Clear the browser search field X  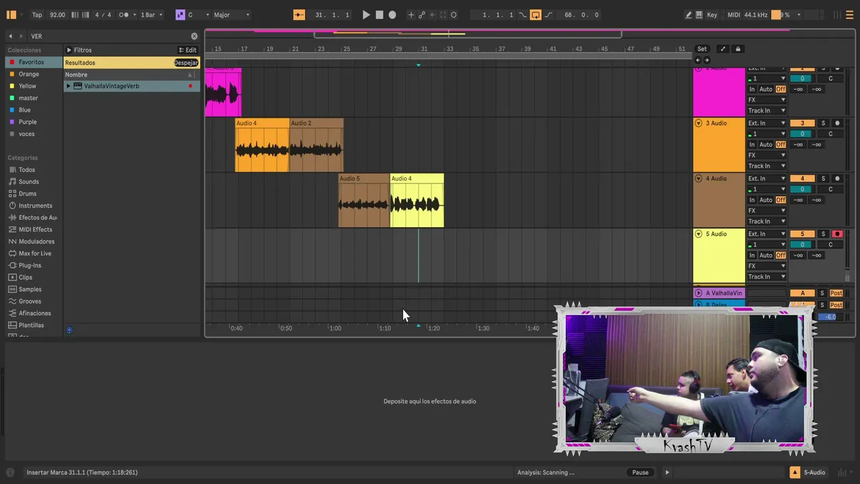click(194, 36)
